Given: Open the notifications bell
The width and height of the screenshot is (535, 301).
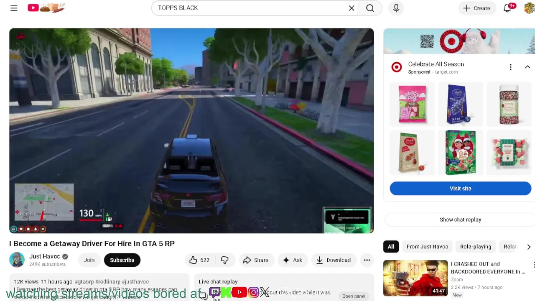Looking at the screenshot, I should [507, 8].
